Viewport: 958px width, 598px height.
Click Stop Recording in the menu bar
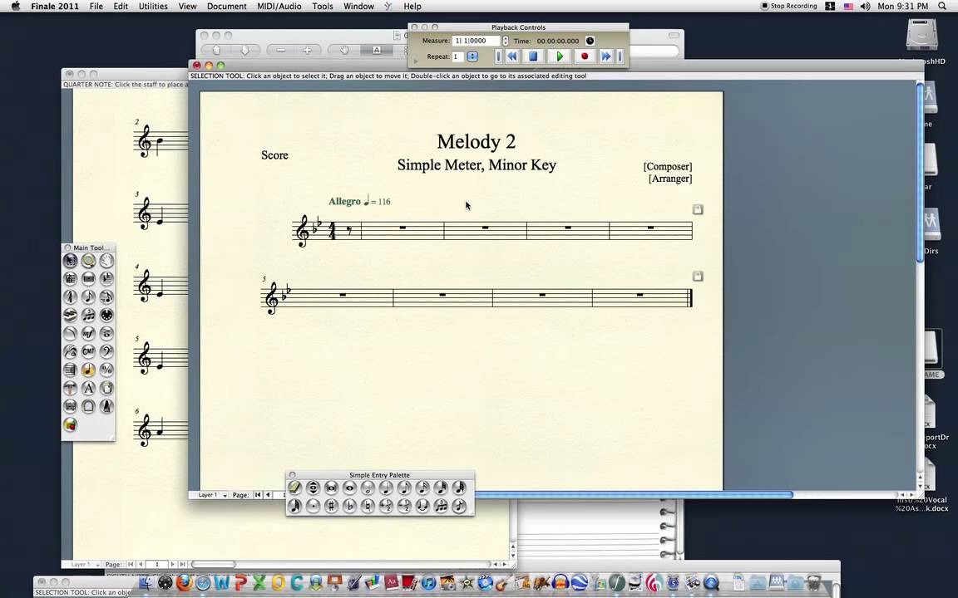[788, 6]
